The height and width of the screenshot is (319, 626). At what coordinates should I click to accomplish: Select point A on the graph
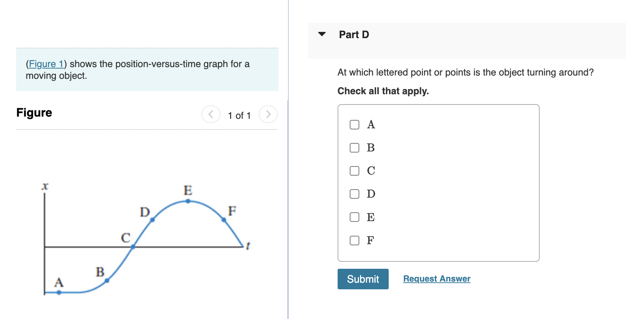coord(58,293)
